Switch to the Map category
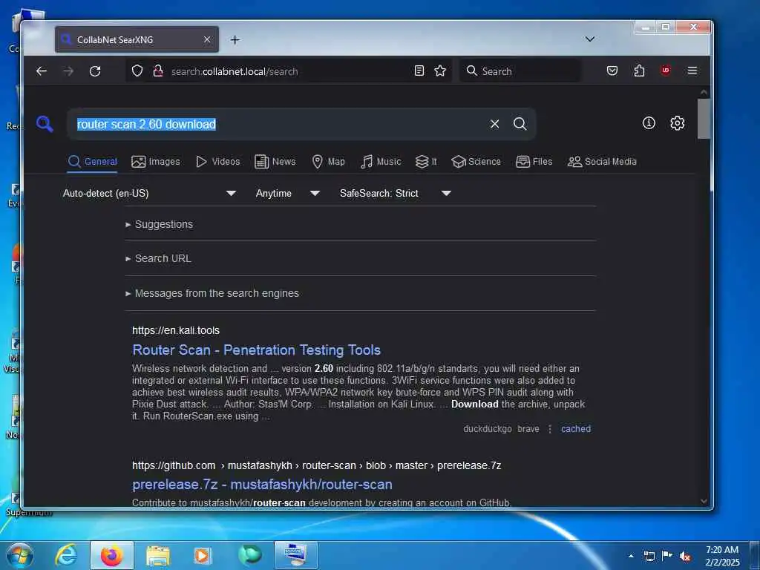Screen dimensions: 760x570 pyautogui.click(x=328, y=161)
